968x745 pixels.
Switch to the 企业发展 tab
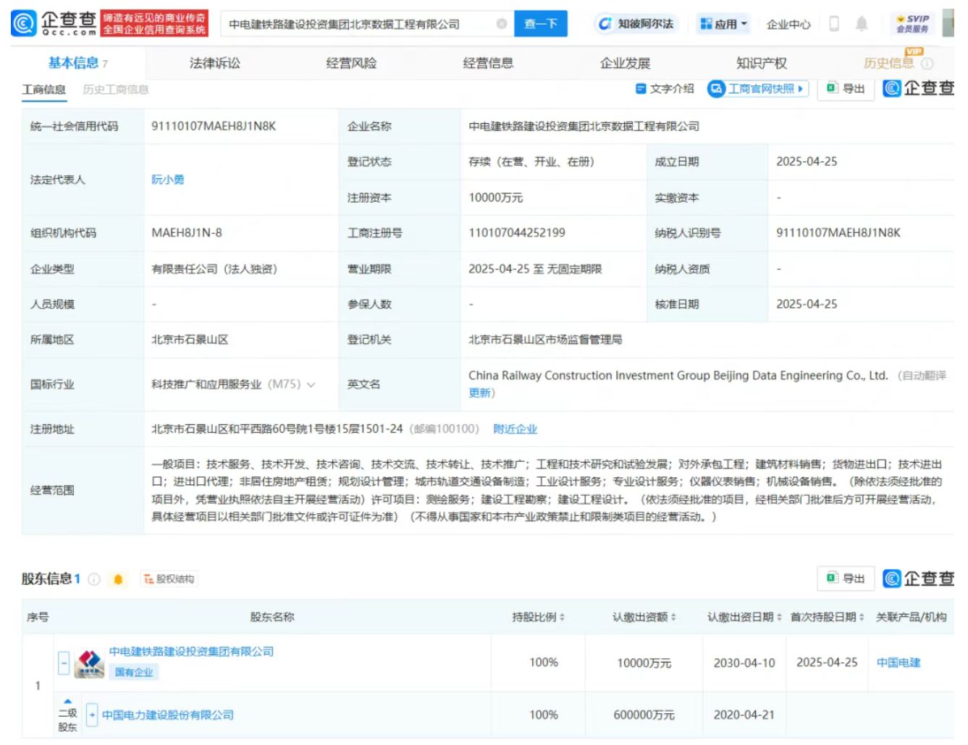coord(625,63)
